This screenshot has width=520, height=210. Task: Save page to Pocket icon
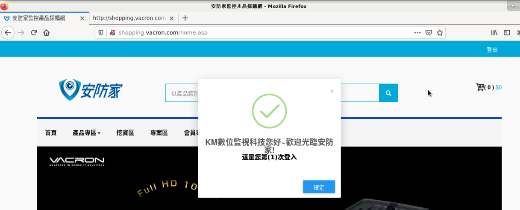pyautogui.click(x=429, y=33)
